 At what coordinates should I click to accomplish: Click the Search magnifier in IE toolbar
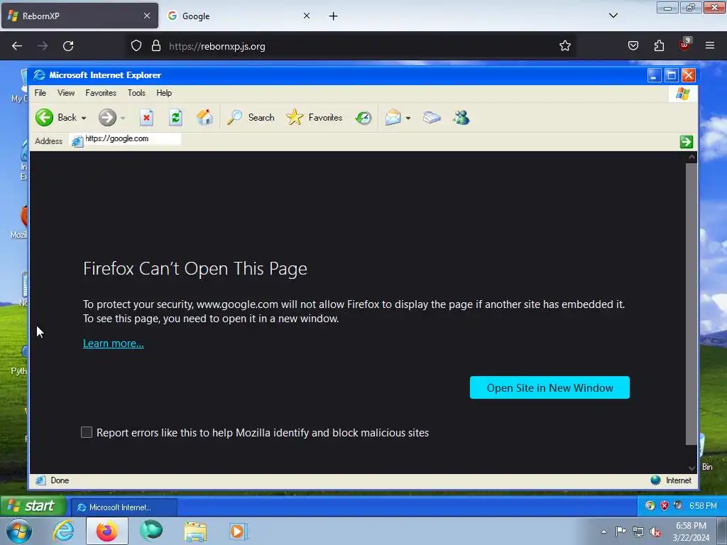(234, 117)
